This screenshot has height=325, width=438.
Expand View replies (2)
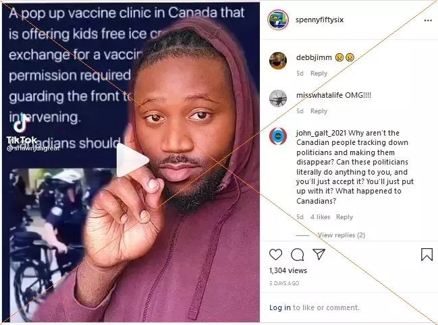coord(341,235)
